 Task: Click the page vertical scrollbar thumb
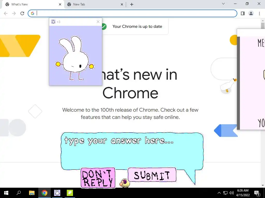(x=263, y=26)
